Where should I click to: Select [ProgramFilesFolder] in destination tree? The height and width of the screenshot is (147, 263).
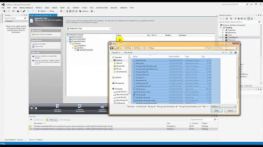coord(79,41)
